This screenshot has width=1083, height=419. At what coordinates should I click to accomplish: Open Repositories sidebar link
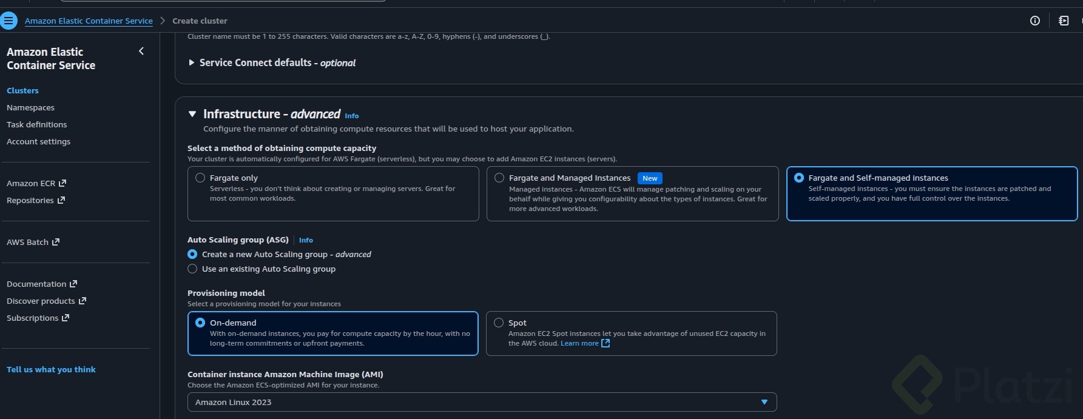30,200
